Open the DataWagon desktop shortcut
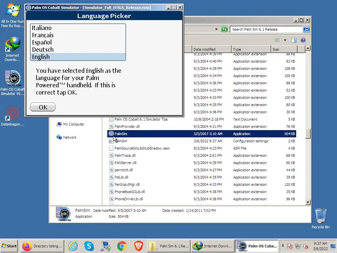Image resolution: width=337 pixels, height=253 pixels. pos(12,116)
